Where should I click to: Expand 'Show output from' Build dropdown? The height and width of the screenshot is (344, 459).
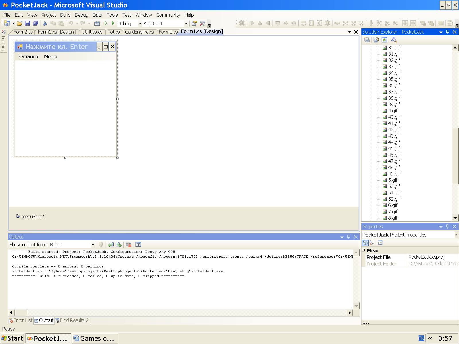tap(93, 245)
